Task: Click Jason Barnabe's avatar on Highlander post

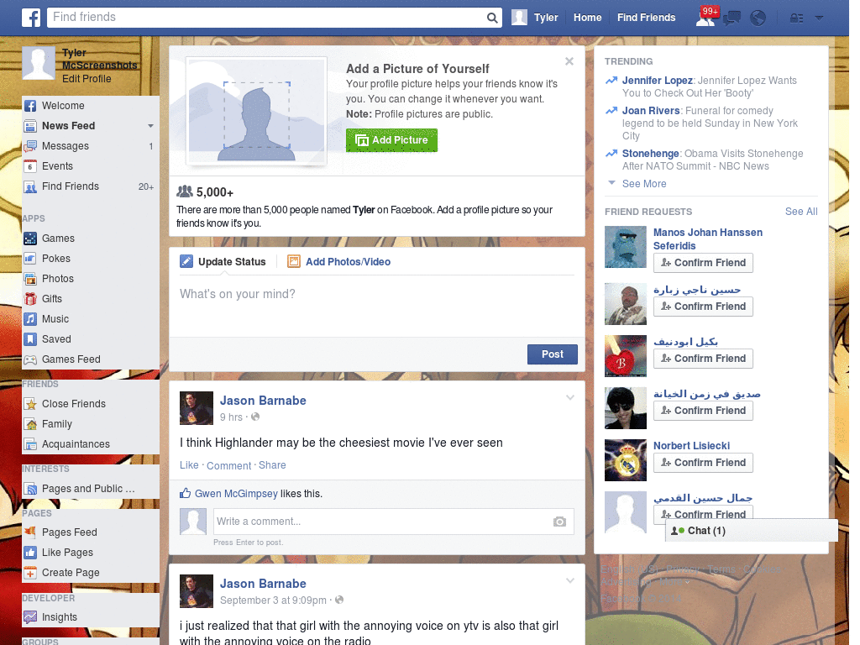Action: pos(197,408)
